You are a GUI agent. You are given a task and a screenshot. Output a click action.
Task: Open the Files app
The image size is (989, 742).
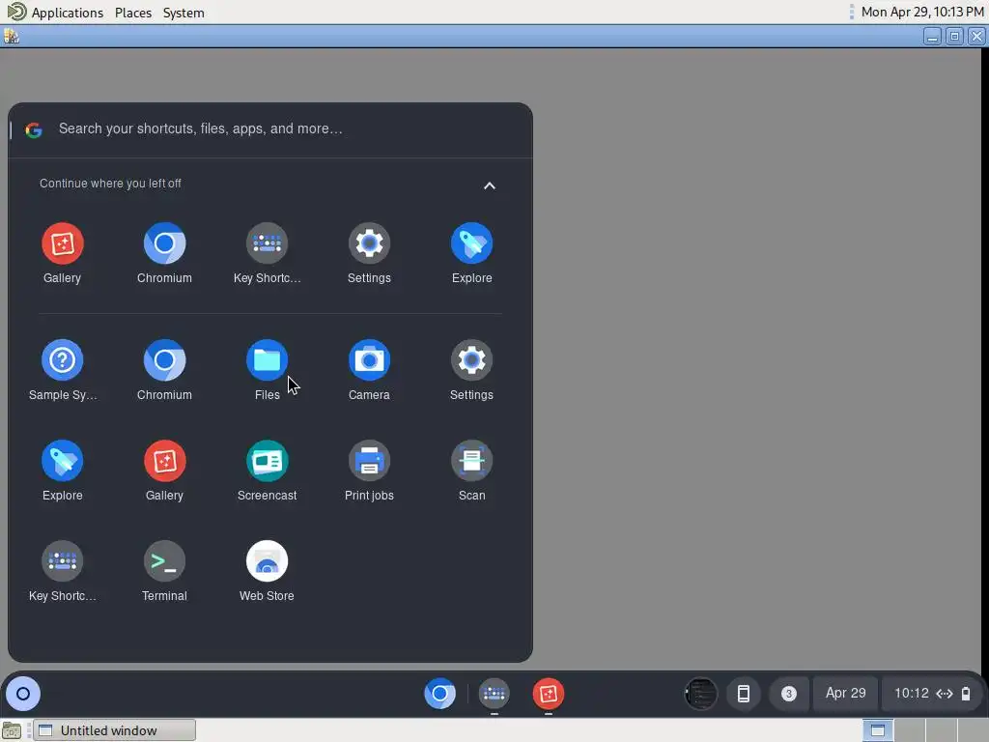267,370
